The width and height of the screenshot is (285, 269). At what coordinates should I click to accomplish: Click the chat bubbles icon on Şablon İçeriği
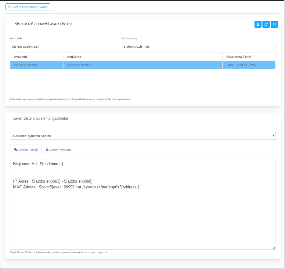(x=16, y=150)
